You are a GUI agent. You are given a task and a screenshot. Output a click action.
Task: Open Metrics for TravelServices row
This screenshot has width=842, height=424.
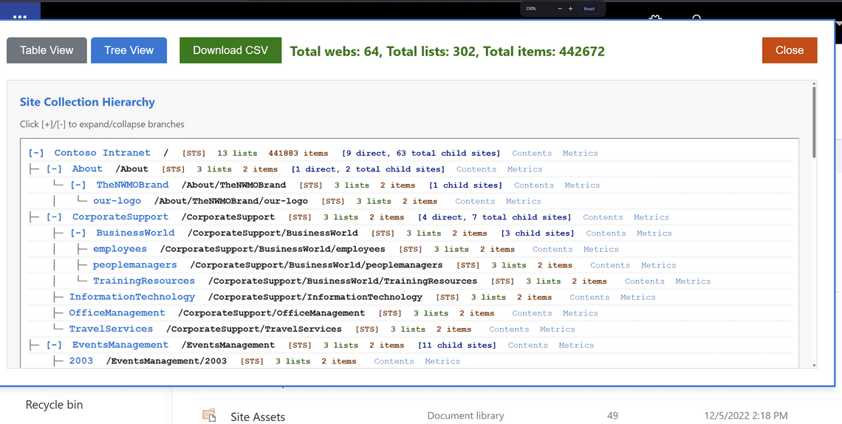pyautogui.click(x=557, y=329)
